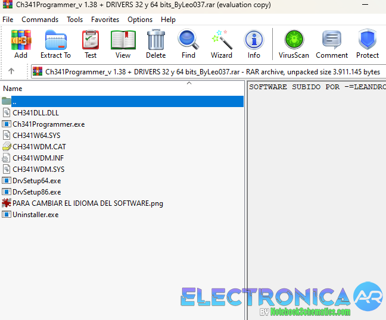Select the parent folder ".." entry
The image size is (386, 320).
tap(14, 102)
